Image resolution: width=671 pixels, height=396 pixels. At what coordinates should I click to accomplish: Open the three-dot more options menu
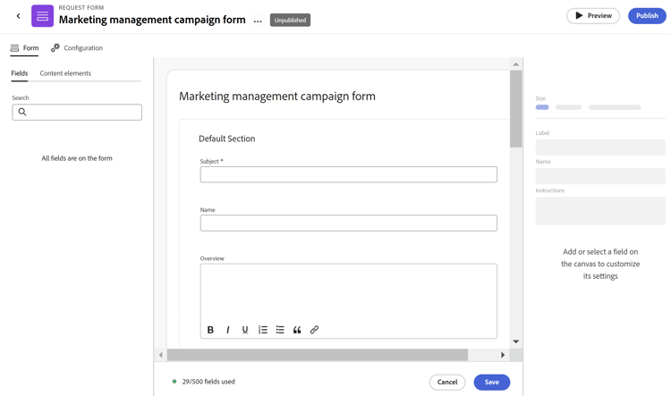258,21
